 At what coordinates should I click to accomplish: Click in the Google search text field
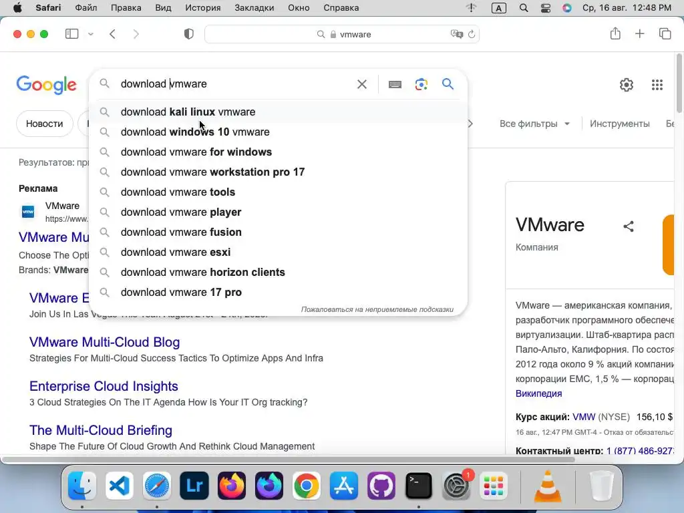pos(236,83)
